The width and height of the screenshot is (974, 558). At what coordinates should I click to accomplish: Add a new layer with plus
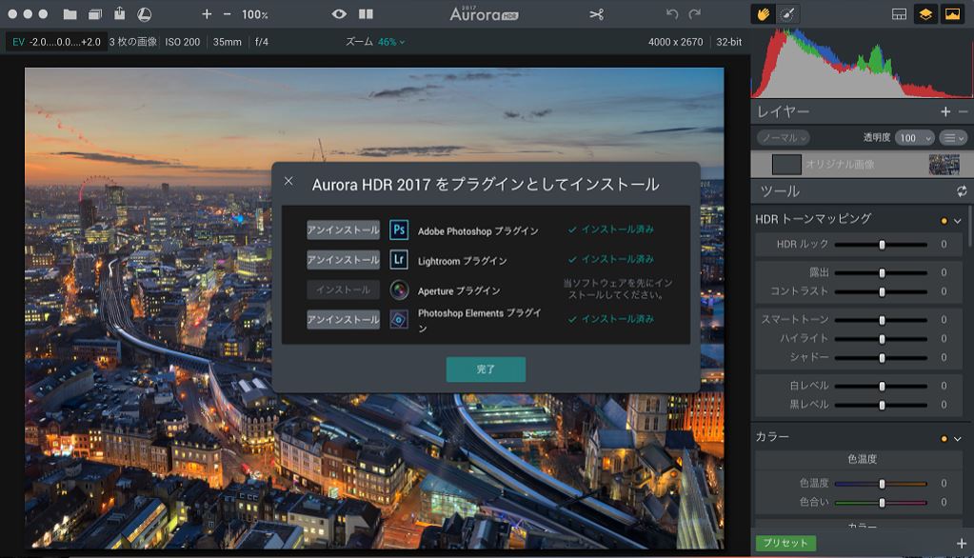pyautogui.click(x=945, y=111)
